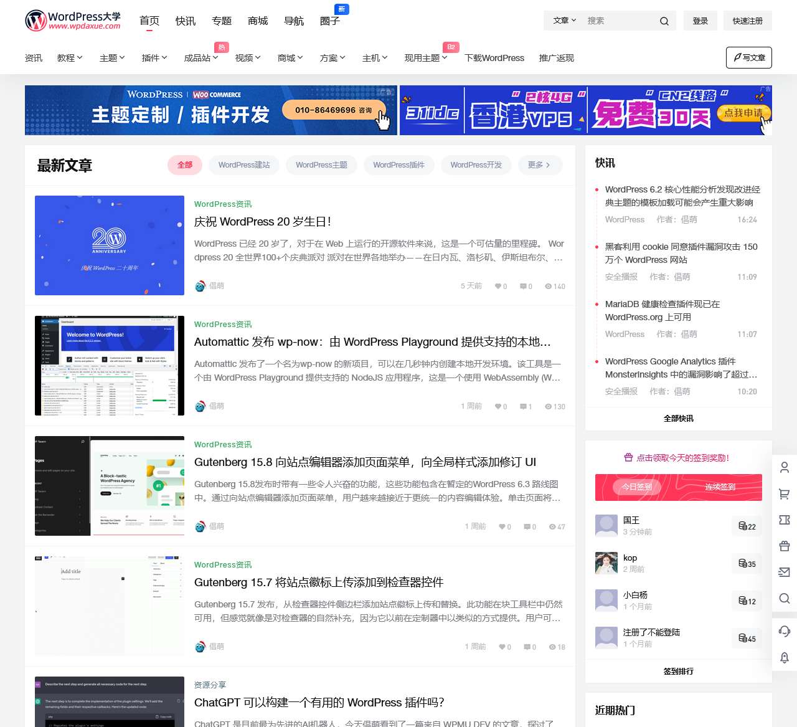The height and width of the screenshot is (727, 797).
Task: Click author avatar on the Gutenberg 15.8 post
Action: click(x=200, y=526)
